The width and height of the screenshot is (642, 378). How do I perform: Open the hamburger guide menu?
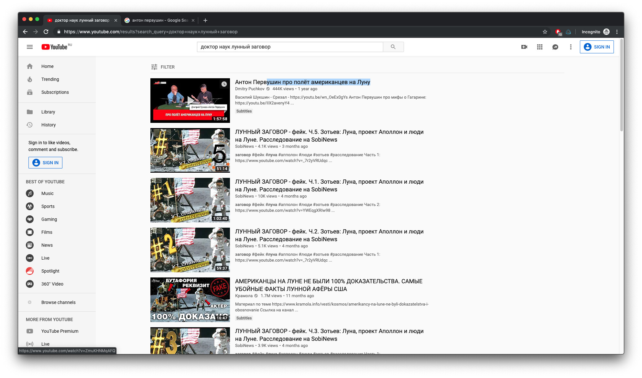(30, 47)
